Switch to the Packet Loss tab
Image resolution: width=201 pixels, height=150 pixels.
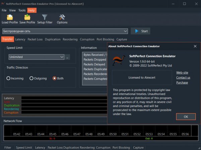click(x=35, y=39)
